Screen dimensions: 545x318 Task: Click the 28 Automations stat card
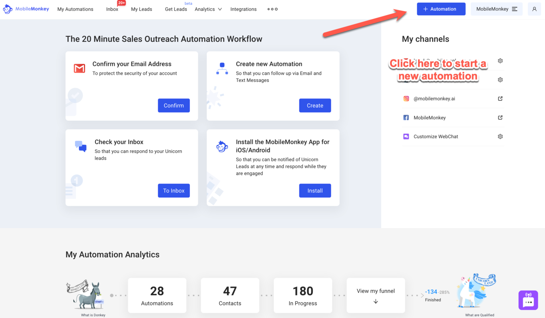point(157,295)
